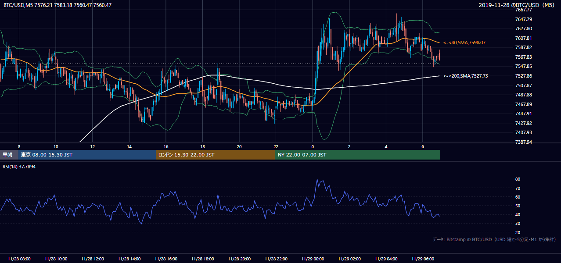Viewport: 561px width, 263px height.
Task: Click price axis value 7607.81
Action: pyautogui.click(x=524, y=38)
